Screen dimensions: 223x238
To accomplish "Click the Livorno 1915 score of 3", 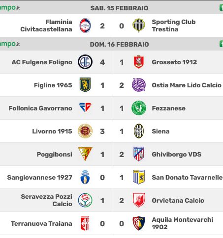I will pos(102,132).
